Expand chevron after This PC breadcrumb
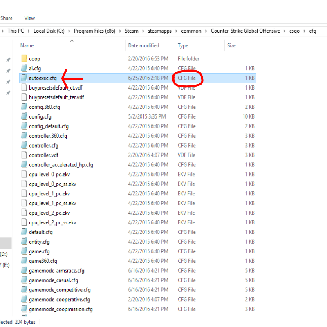 click(x=29, y=31)
